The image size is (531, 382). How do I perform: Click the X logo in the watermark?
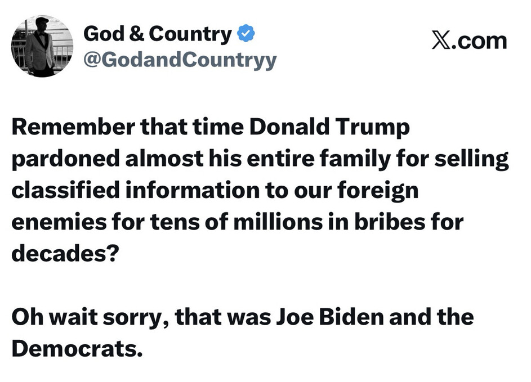tap(443, 41)
